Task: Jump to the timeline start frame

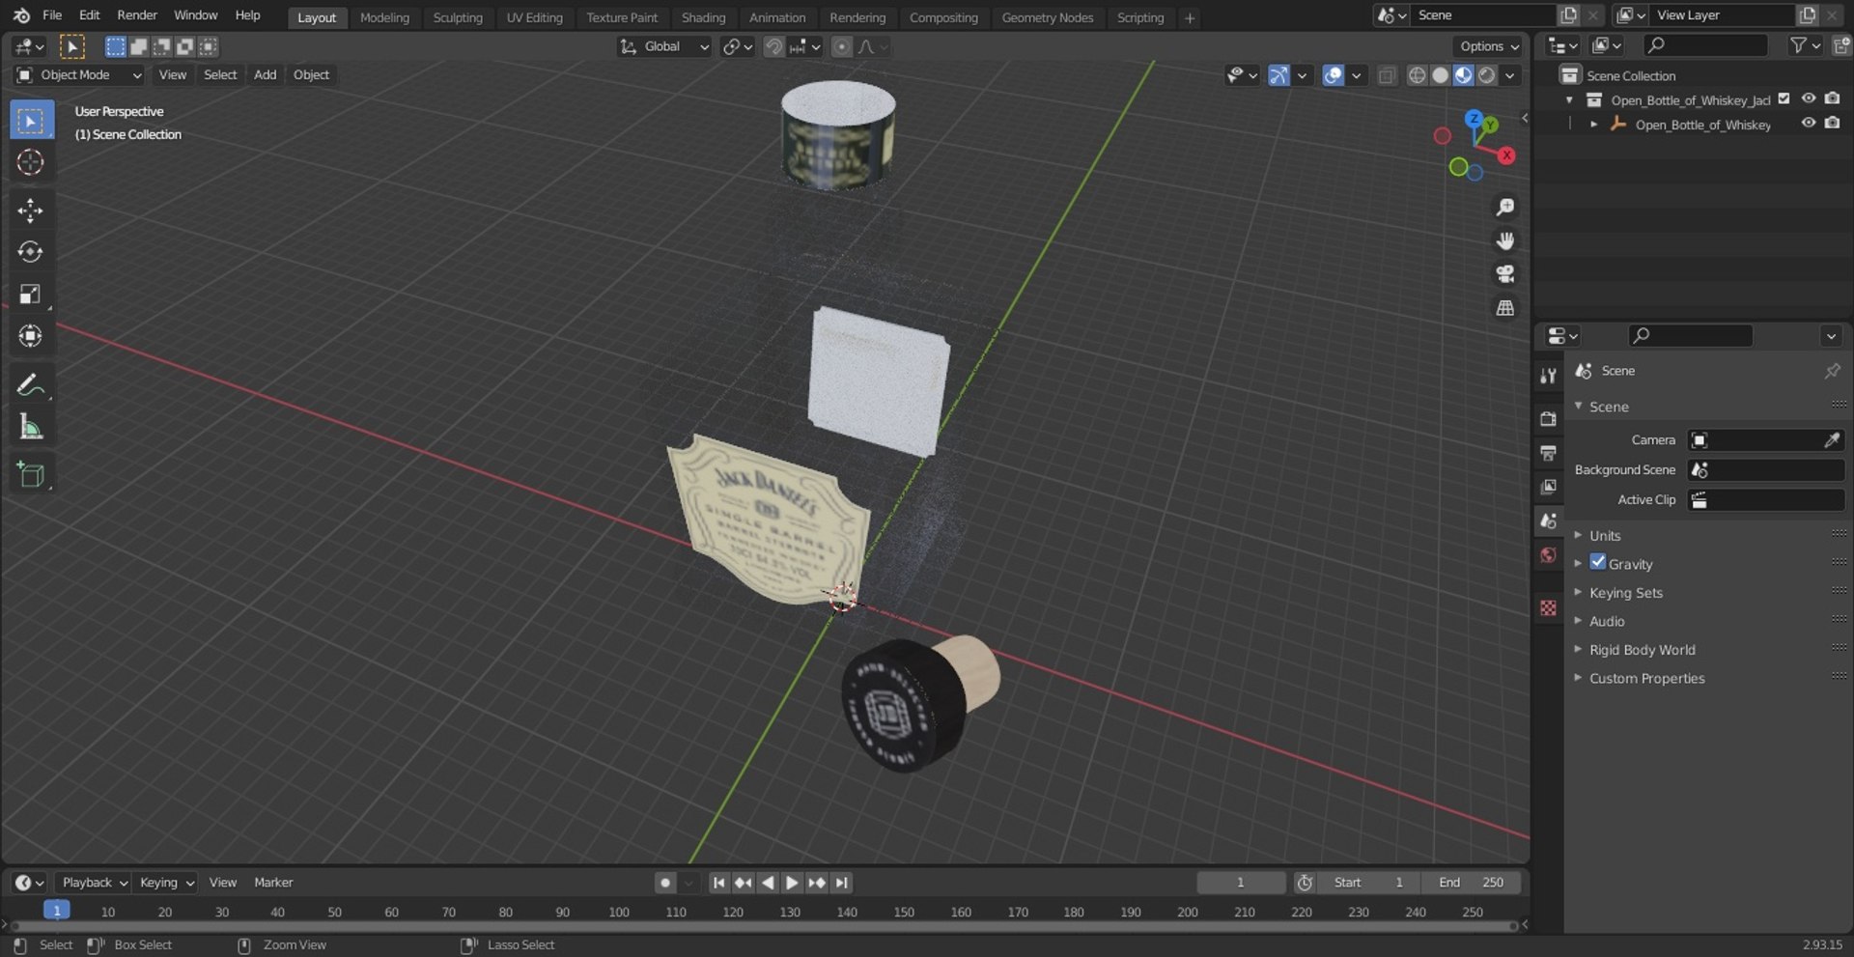Action: pos(718,883)
